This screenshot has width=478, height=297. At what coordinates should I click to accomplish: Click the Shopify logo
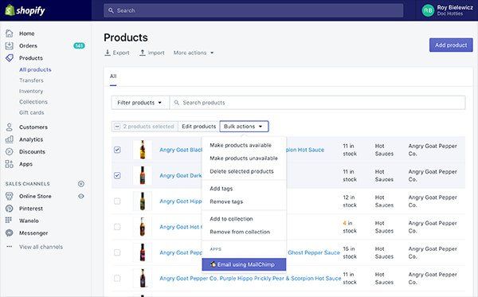pyautogui.click(x=25, y=10)
